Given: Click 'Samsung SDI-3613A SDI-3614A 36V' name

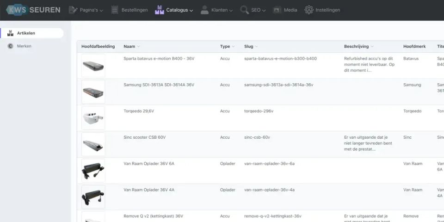Looking at the screenshot, I should pos(159,85).
